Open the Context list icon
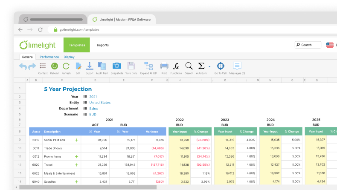 click(43, 66)
